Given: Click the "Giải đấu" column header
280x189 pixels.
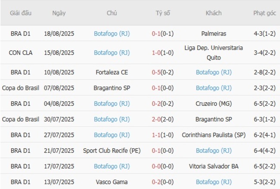Looking at the screenshot, I should pyautogui.click(x=21, y=13).
